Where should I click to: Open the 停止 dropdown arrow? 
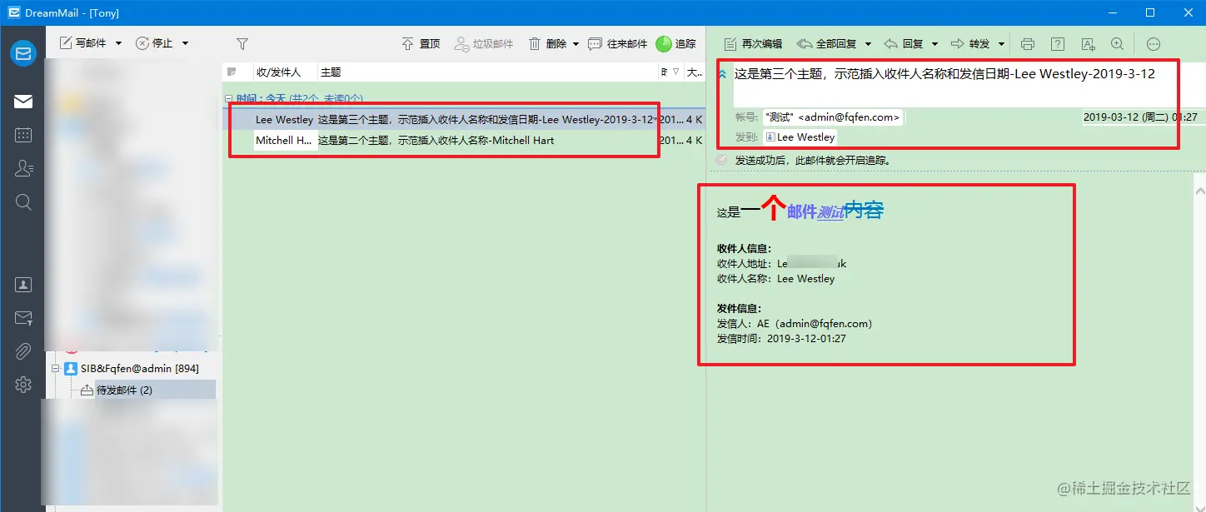[x=185, y=43]
